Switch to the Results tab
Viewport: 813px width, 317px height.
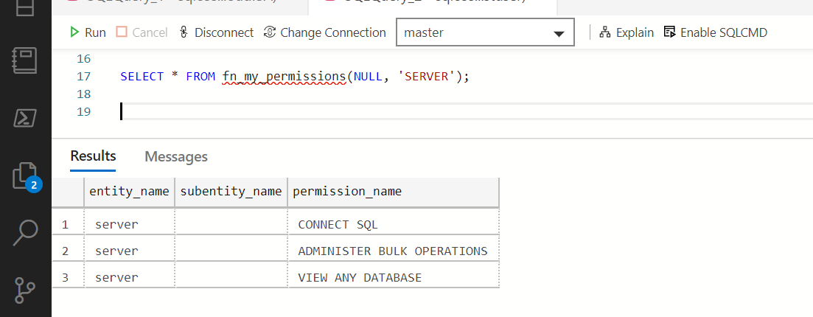click(x=93, y=156)
